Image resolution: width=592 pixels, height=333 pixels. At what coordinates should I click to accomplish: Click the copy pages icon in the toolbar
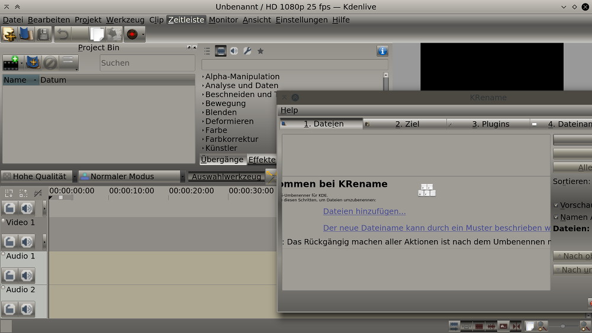(x=97, y=34)
